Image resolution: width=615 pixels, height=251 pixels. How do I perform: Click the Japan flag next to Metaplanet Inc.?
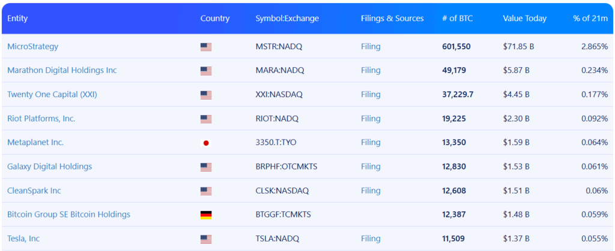tap(206, 143)
